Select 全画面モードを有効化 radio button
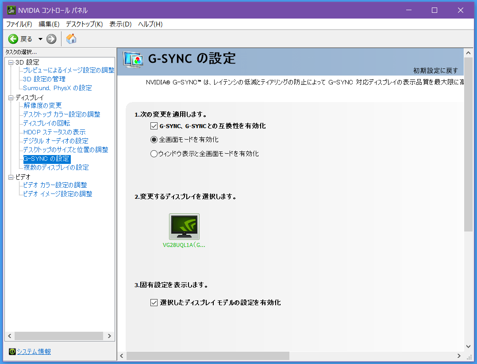This screenshot has height=364, width=477. click(154, 140)
